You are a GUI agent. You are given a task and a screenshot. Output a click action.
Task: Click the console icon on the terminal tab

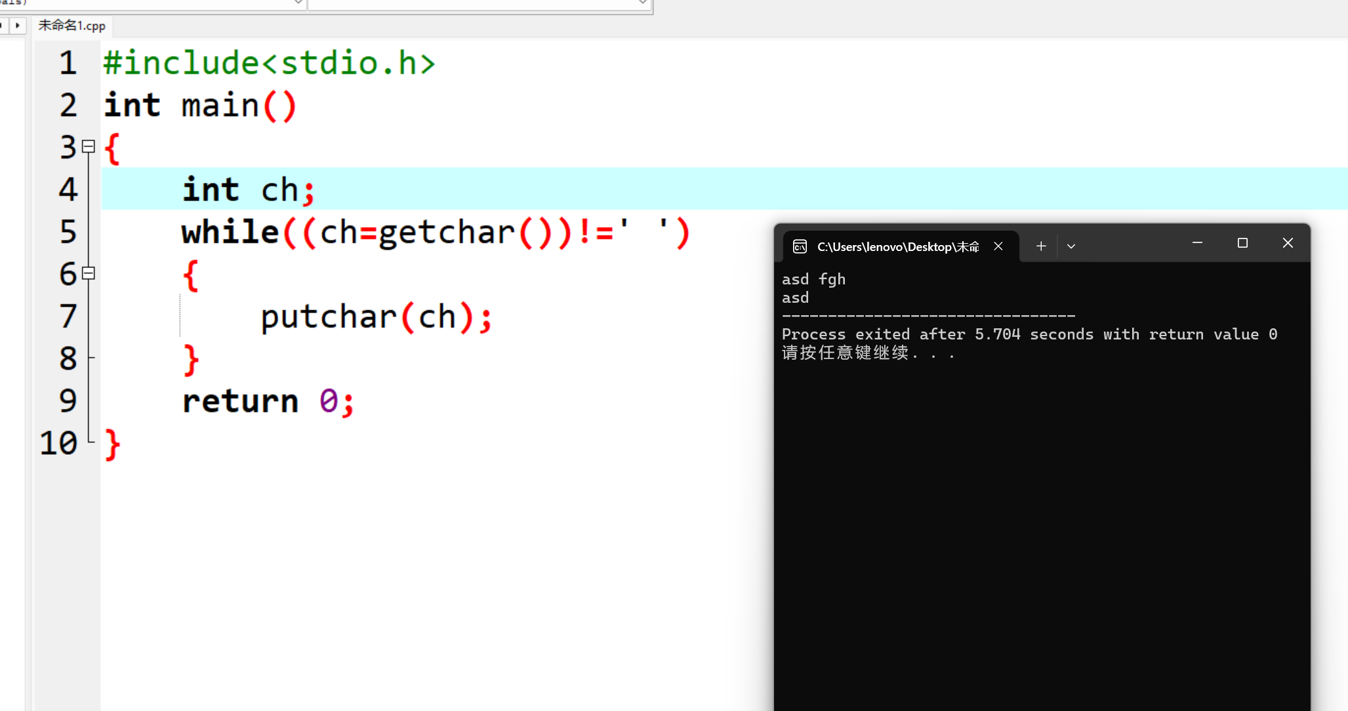[800, 246]
